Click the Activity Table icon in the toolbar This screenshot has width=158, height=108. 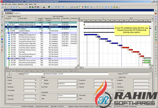pyautogui.click(x=11, y=7)
